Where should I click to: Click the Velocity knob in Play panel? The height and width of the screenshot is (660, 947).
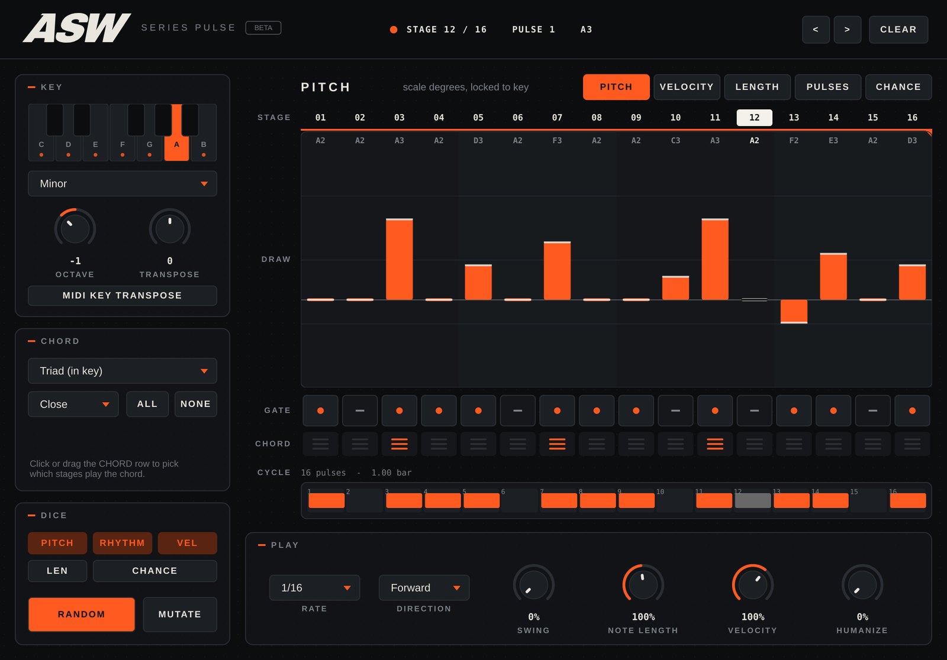[x=753, y=585]
